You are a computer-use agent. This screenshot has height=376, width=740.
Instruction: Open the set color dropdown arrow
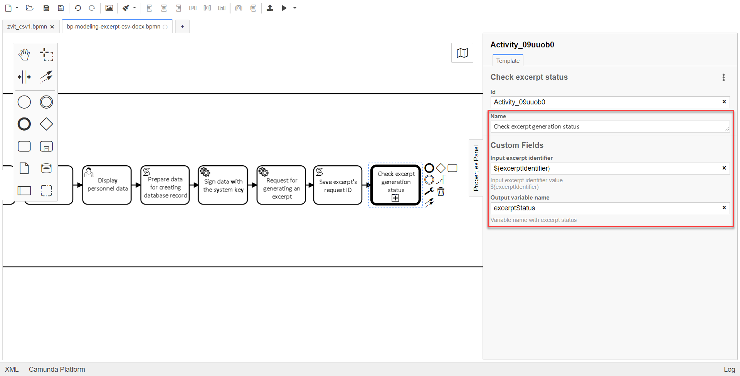click(135, 8)
